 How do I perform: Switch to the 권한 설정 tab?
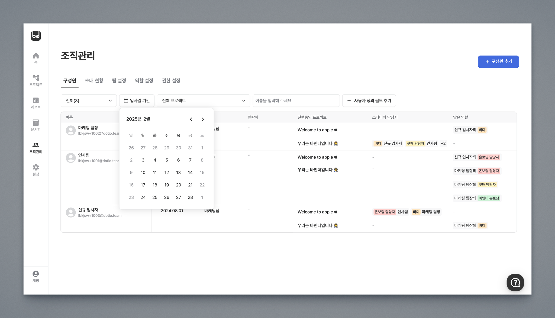(x=171, y=80)
